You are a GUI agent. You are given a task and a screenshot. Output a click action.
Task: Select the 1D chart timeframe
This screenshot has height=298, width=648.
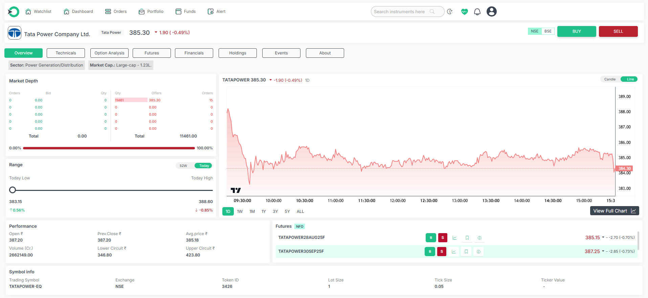pos(228,212)
